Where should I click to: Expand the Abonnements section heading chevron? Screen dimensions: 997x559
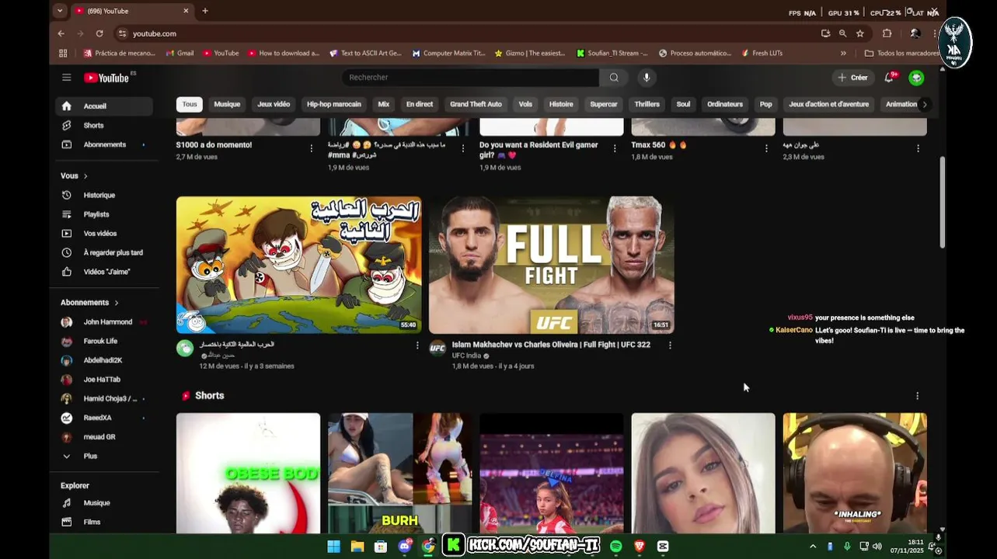pos(117,303)
